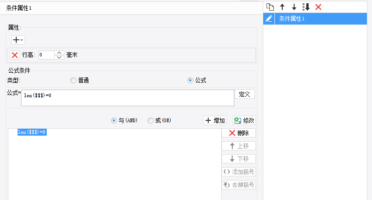The width and height of the screenshot is (372, 200).
Task: Delete selected condition with 删除 button
Action: coord(239,133)
